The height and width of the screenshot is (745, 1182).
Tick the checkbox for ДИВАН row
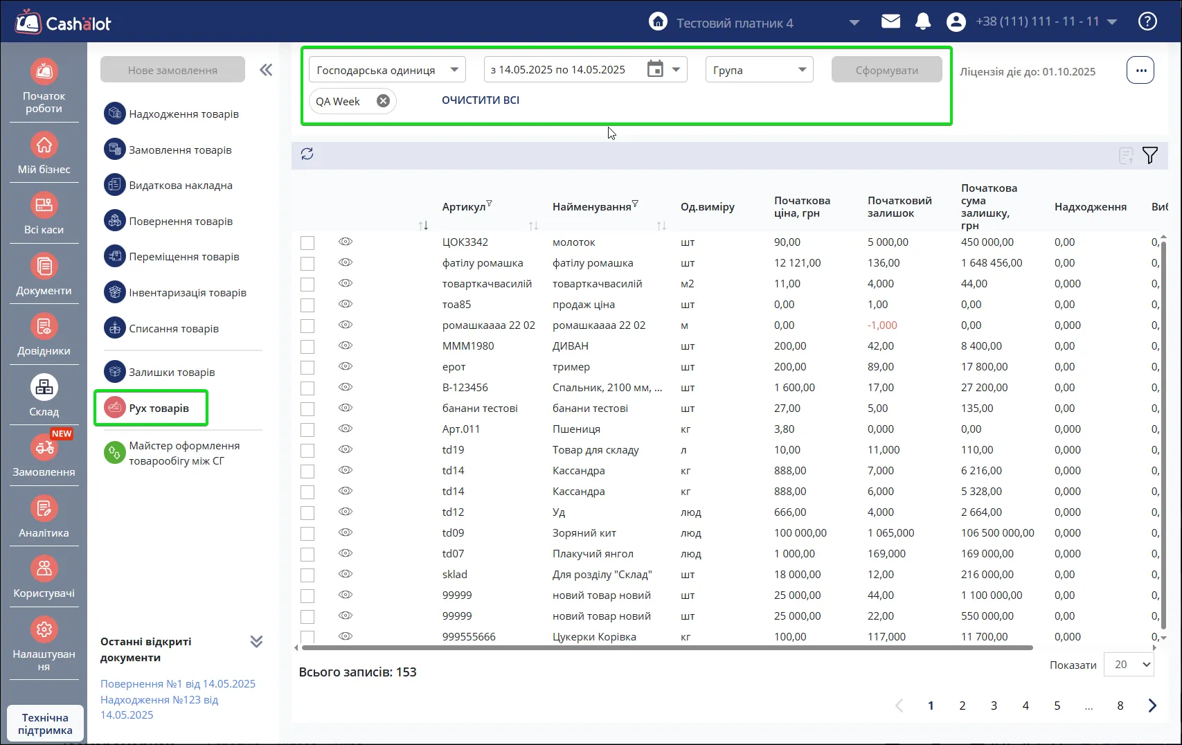[x=307, y=347]
